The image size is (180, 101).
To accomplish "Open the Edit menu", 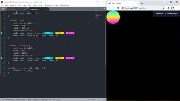I will tap(6, 5).
